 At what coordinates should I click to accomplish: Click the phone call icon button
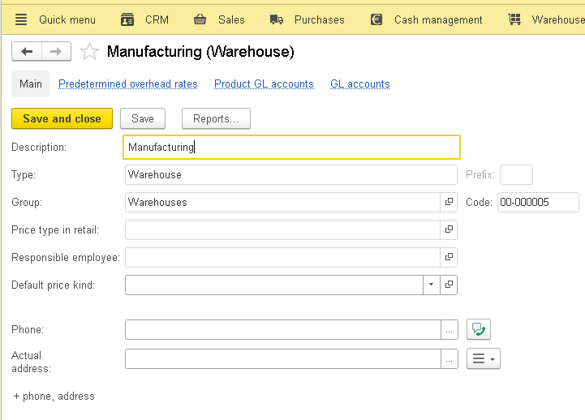(479, 329)
